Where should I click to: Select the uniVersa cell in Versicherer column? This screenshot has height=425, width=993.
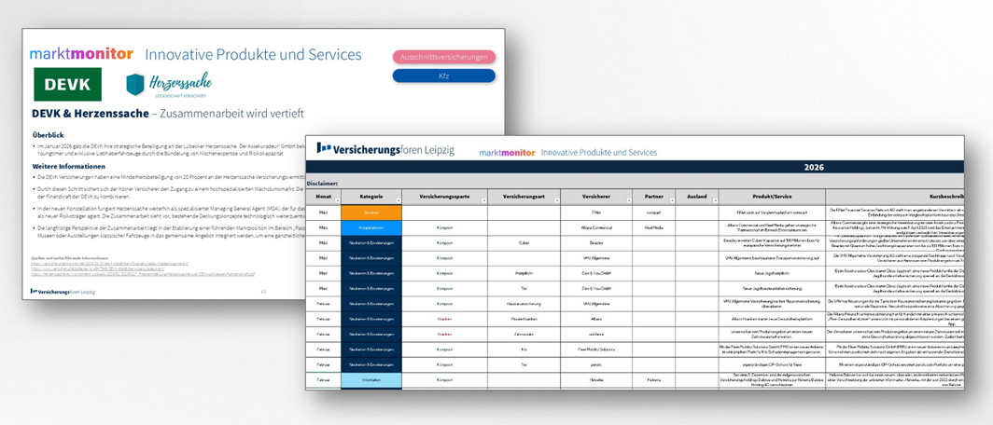pyautogui.click(x=595, y=335)
